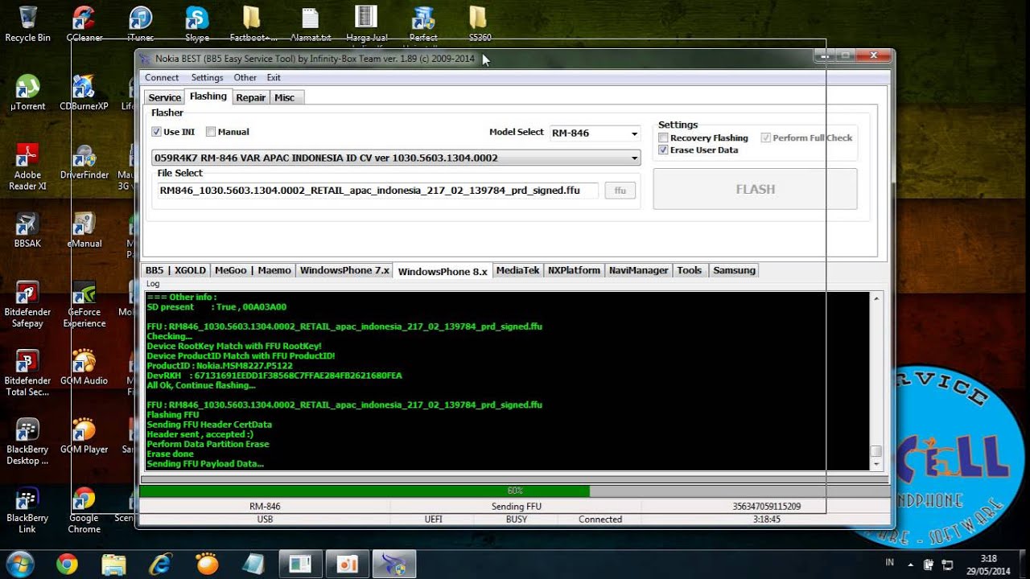The height and width of the screenshot is (579, 1030).
Task: Open the Harga-Jual desktop file
Action: click(366, 23)
